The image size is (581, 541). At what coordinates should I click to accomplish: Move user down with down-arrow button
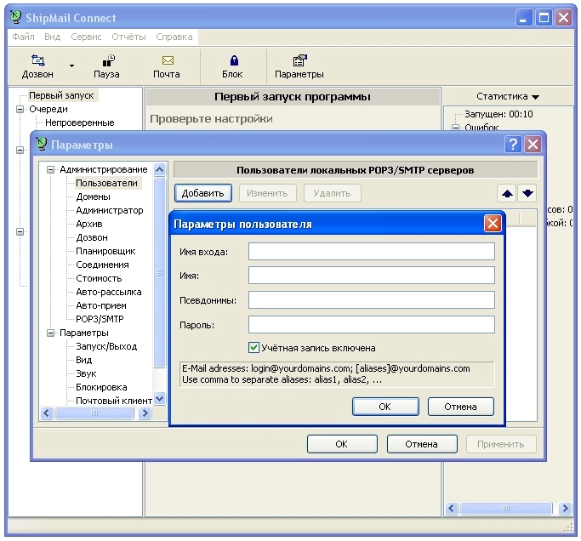point(527,193)
